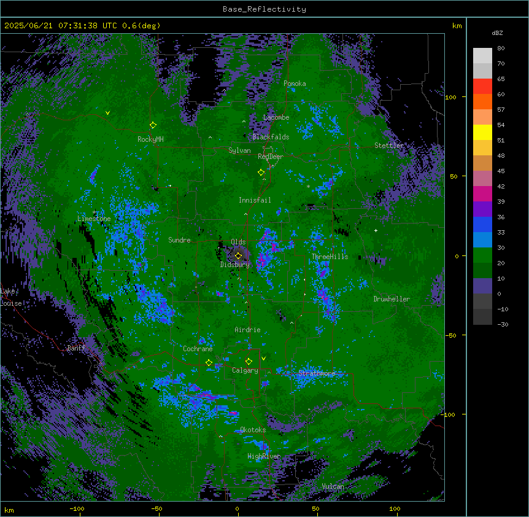Click the dBZ legend heading
Image resolution: width=529 pixels, height=517 pixels.
point(497,33)
